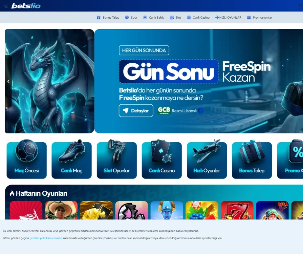The height and width of the screenshot is (254, 303).
Task: Open the Canlı Casino category card
Action: coord(162,161)
